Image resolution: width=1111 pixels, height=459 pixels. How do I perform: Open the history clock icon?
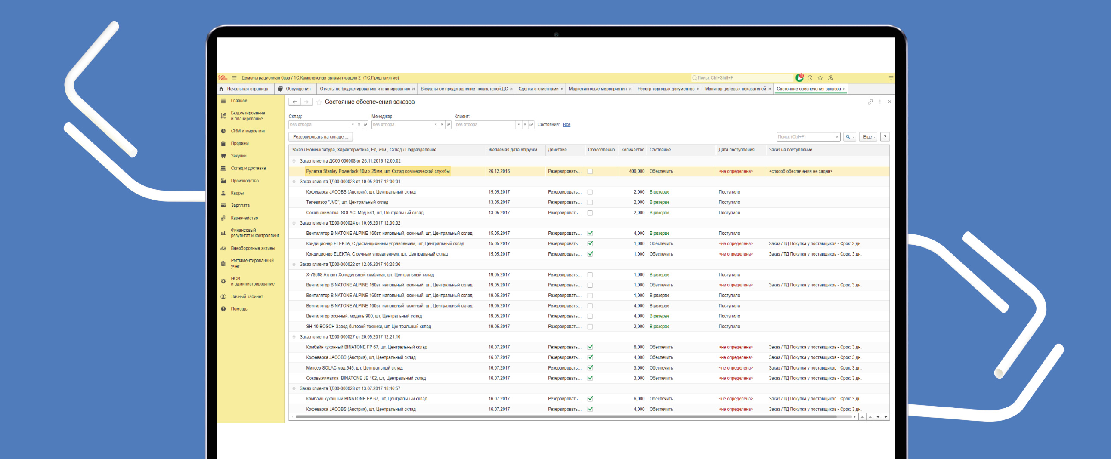pos(810,78)
